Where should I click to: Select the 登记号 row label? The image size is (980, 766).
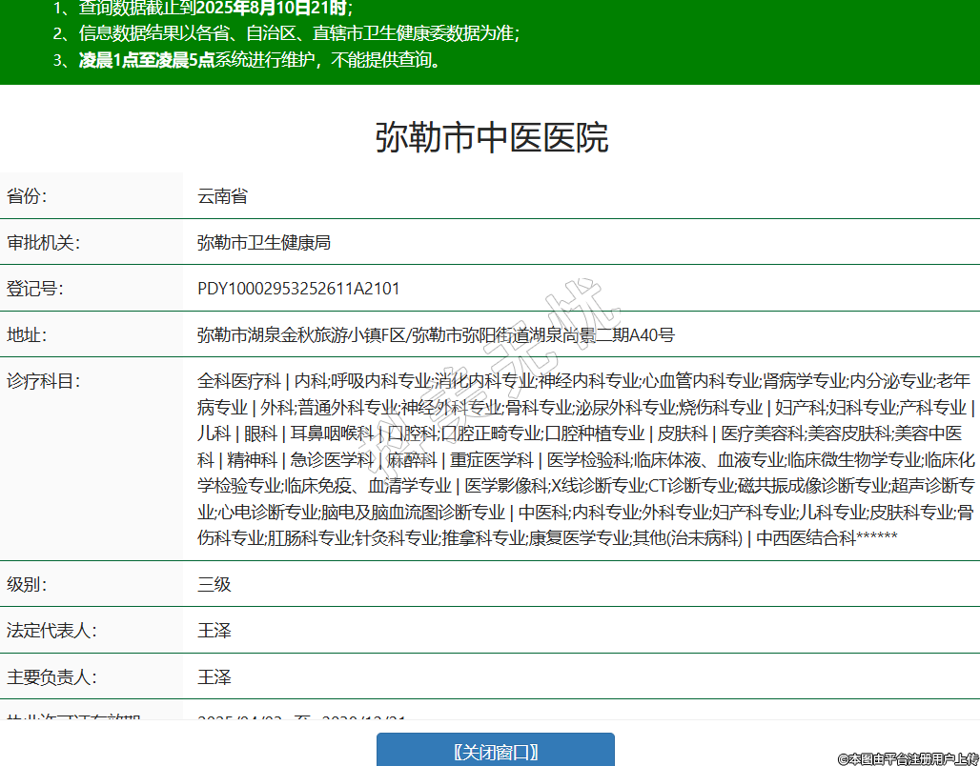click(34, 289)
